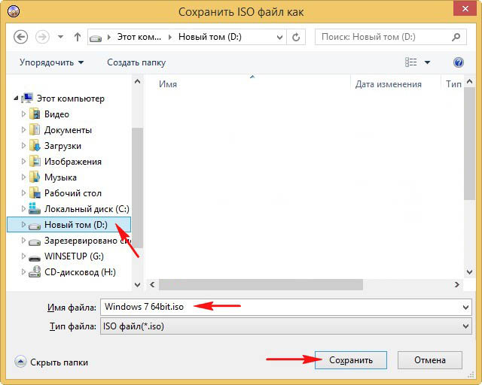This screenshot has width=482, height=385.
Task: Open view options dropdown arrow
Action: 427,62
